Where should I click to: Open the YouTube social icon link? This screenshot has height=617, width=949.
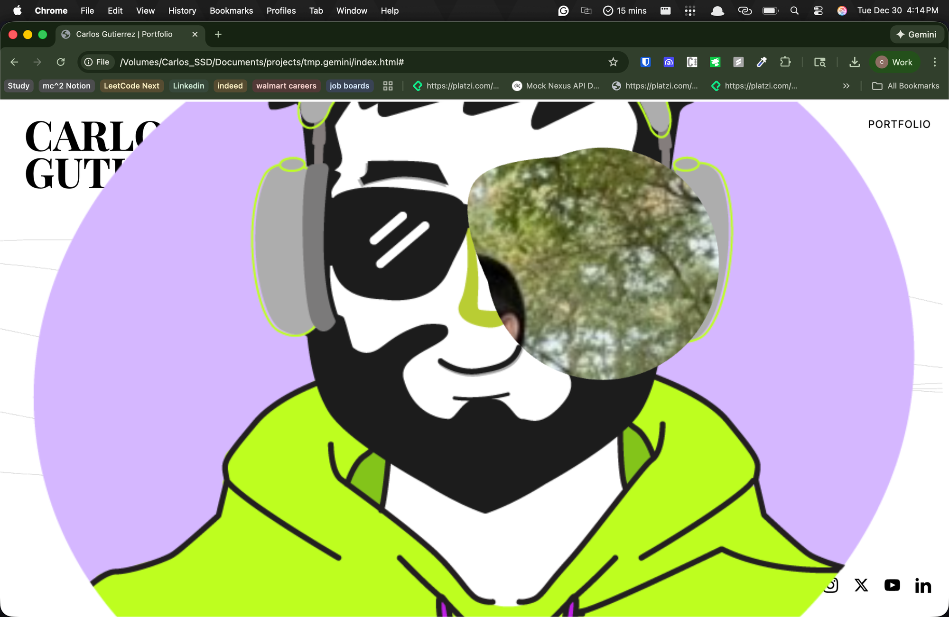click(x=892, y=585)
